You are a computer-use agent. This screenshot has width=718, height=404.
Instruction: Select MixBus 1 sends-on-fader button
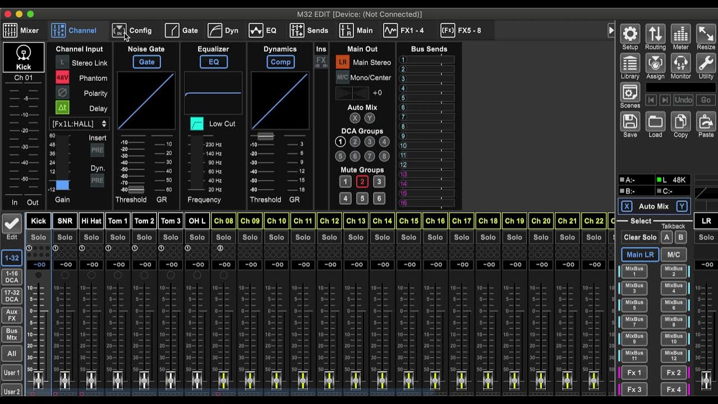634,272
